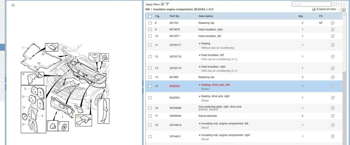Collapse note for Heat insulation, right 30755719
This screenshot has height=145, width=350.
pos(200,67)
